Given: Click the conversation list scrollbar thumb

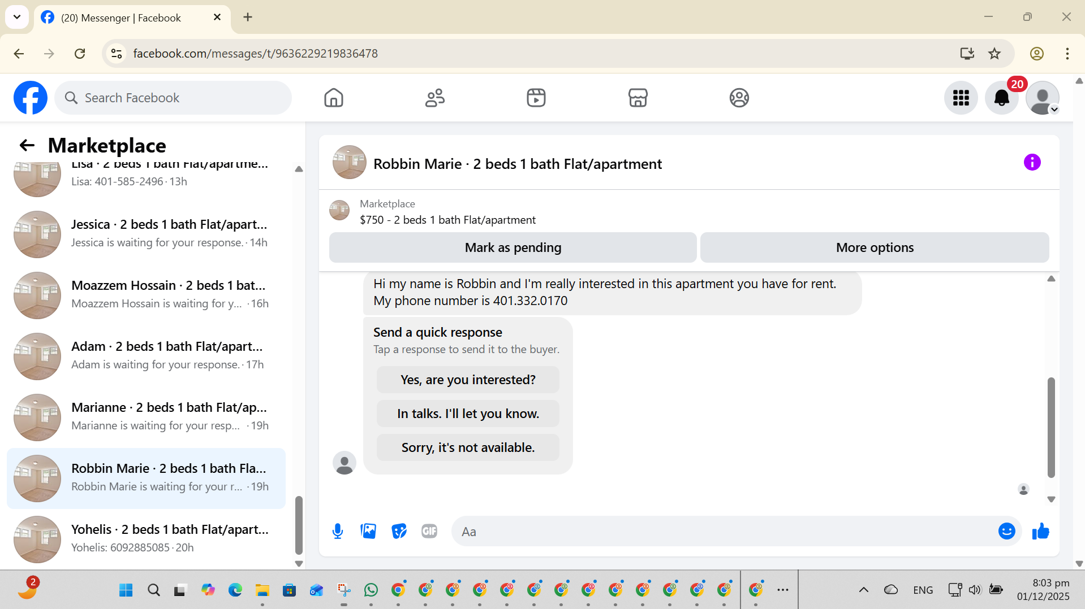Looking at the screenshot, I should pos(299,525).
